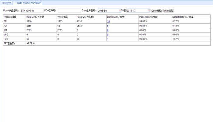Viewport: 213px width, 122px height.
Task: Select the AOI process cell
Action: [x=14, y=26]
